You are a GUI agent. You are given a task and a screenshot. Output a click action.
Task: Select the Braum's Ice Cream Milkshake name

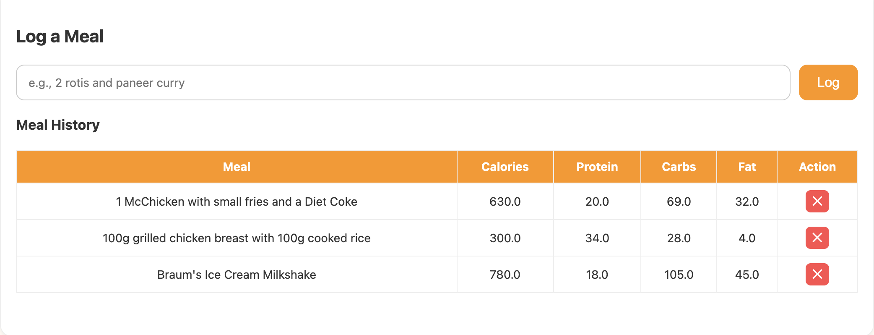pyautogui.click(x=237, y=275)
